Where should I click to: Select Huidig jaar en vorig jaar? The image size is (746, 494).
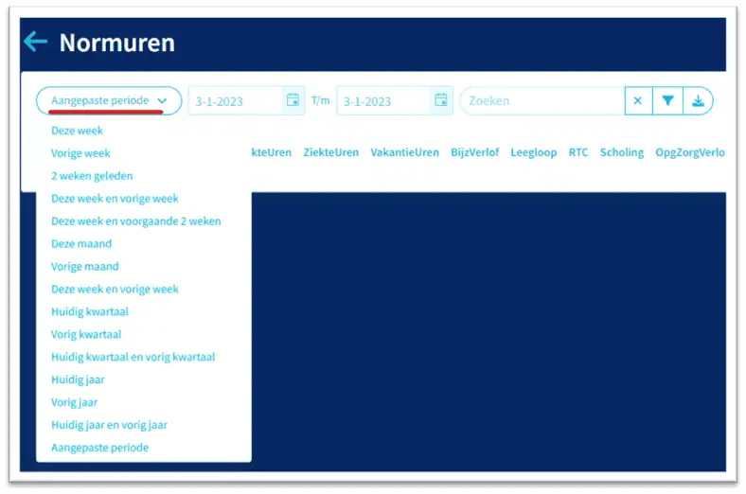pyautogui.click(x=109, y=425)
